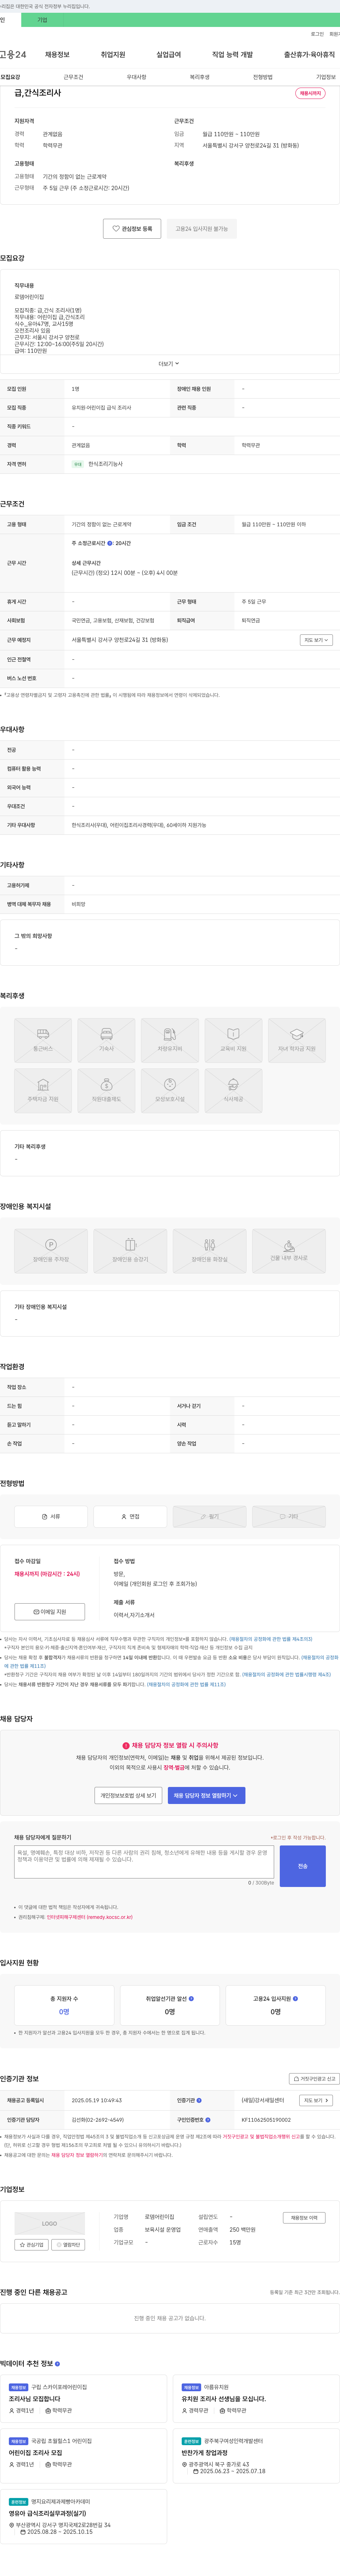The width and height of the screenshot is (340, 2576).
Task: Open the 조리사님 모집합니다 recommendation card
Action: tap(83, 2399)
